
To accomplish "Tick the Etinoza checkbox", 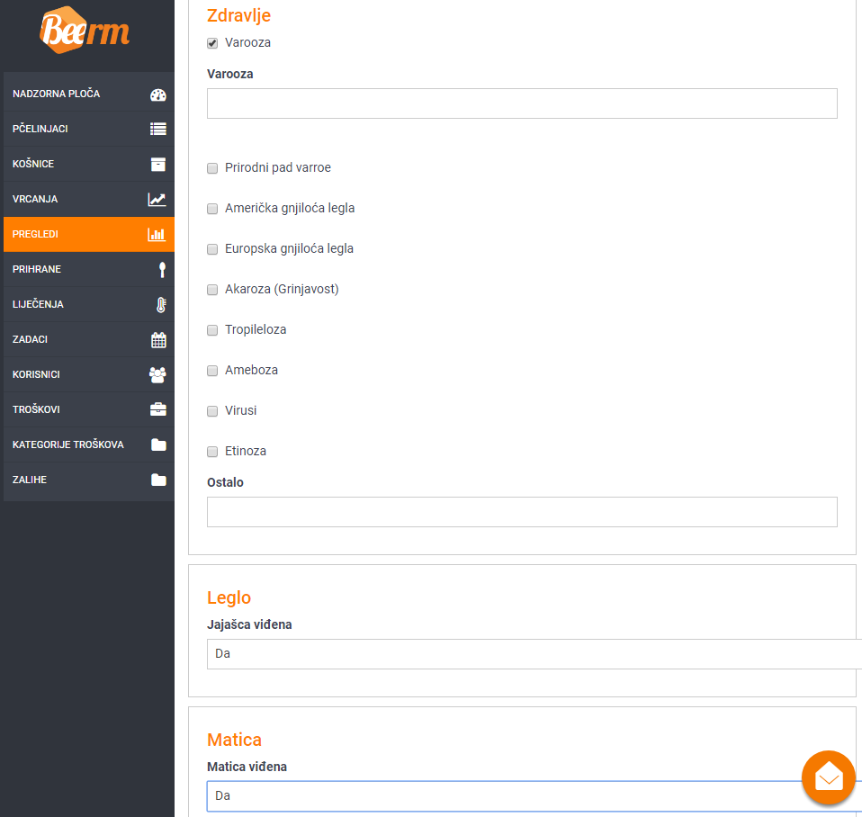I will pyautogui.click(x=212, y=452).
